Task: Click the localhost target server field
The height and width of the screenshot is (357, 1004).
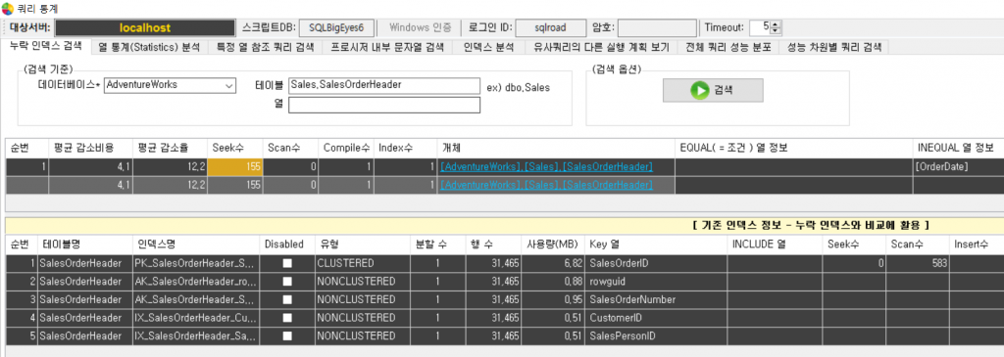Action: click(x=145, y=28)
